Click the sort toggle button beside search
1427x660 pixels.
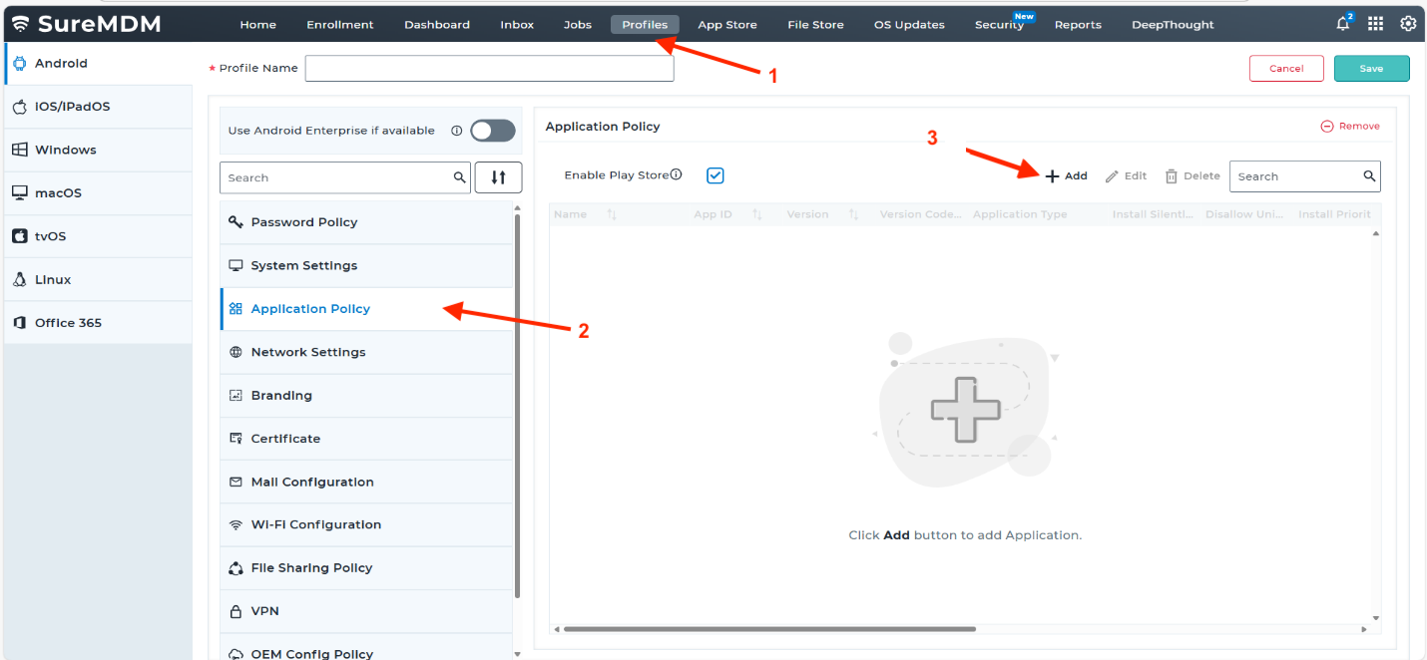click(498, 177)
